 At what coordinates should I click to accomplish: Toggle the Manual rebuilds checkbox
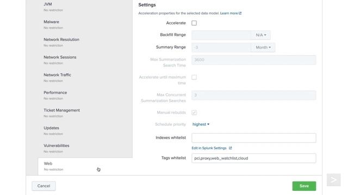(x=194, y=113)
